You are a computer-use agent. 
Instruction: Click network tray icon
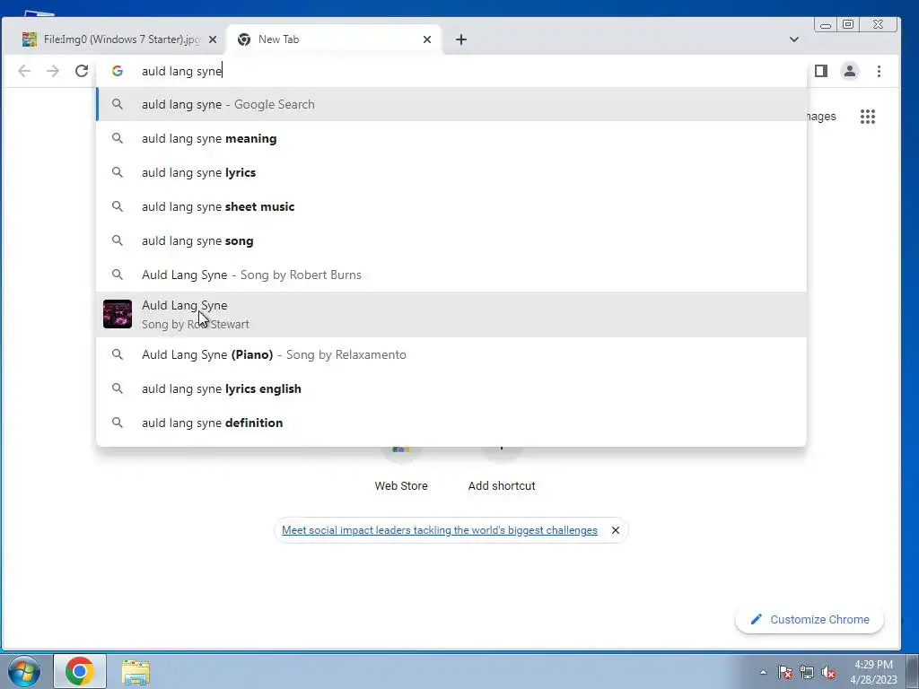click(807, 672)
